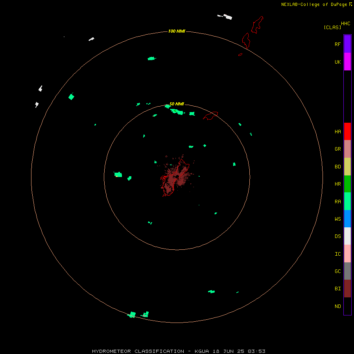Click the BD legend label

pyautogui.click(x=337, y=167)
